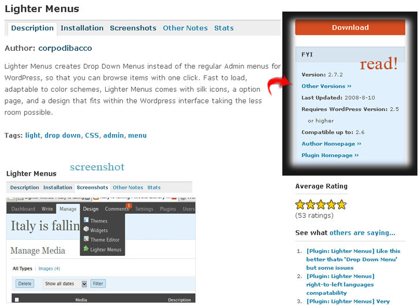Open Stats tab in the lower screenshot
Viewport: 418px width, 305px height.
[x=154, y=188]
